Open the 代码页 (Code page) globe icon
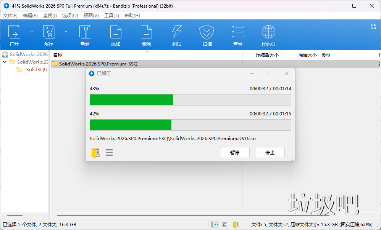381x230 pixels. click(x=268, y=32)
